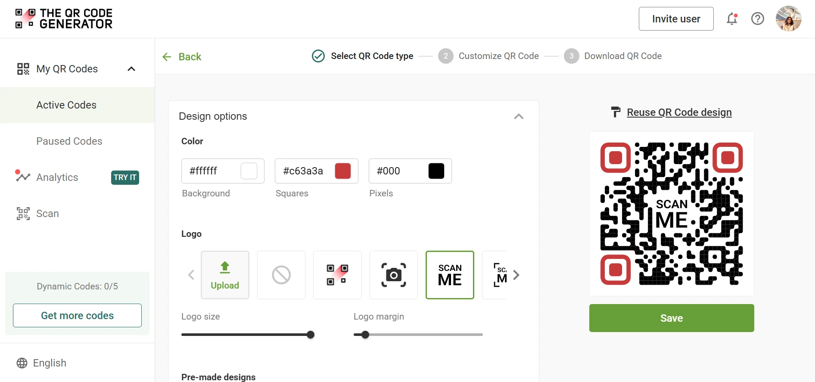
Task: Go to Paused Codes
Action: click(69, 141)
